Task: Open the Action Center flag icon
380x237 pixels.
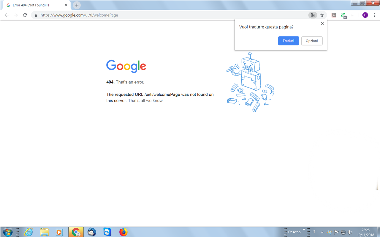Action: coord(336,232)
